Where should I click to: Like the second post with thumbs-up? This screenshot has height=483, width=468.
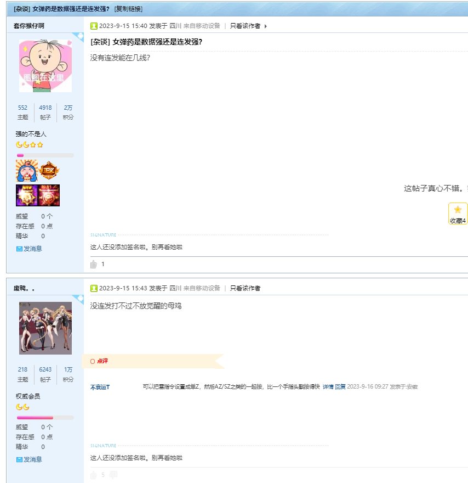pos(94,475)
